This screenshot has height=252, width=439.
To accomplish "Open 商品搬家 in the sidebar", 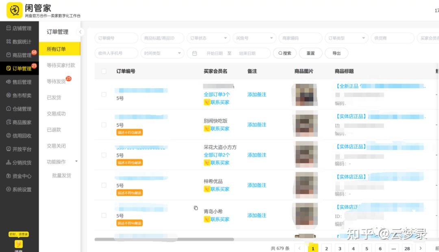I will coord(19,122).
